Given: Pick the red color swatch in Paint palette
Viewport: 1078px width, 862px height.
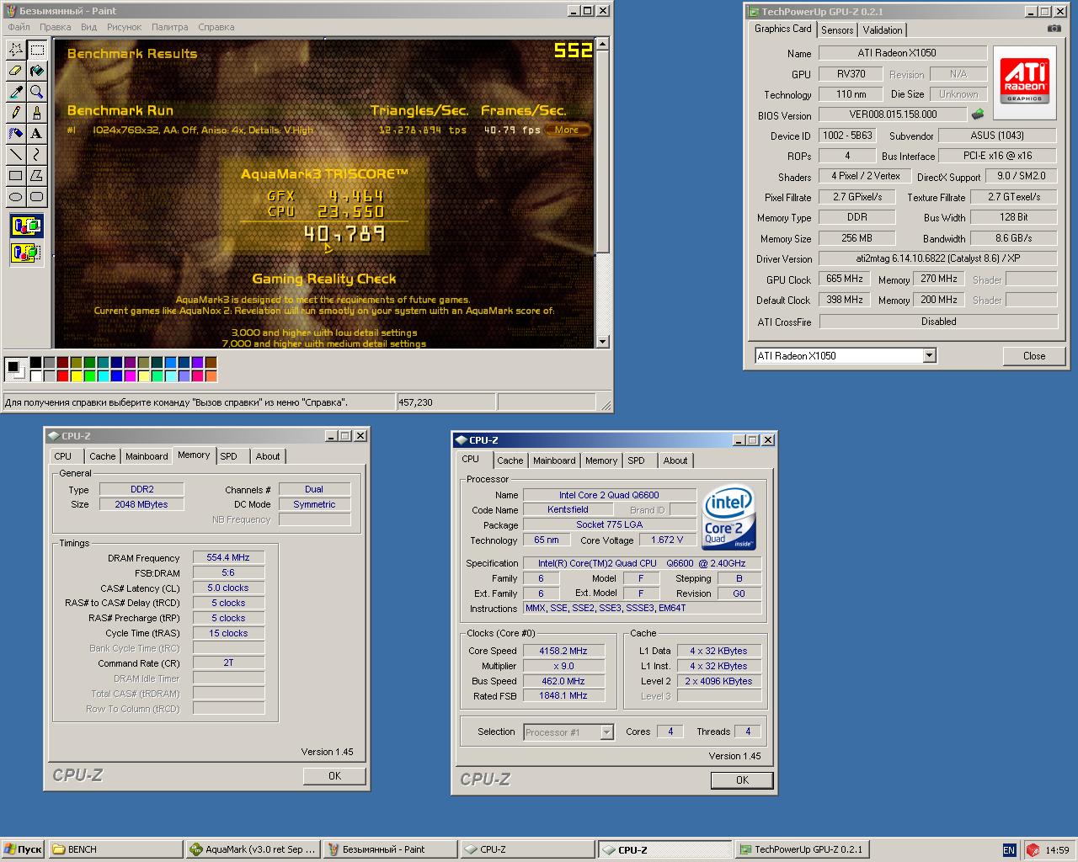Looking at the screenshot, I should coord(63,375).
